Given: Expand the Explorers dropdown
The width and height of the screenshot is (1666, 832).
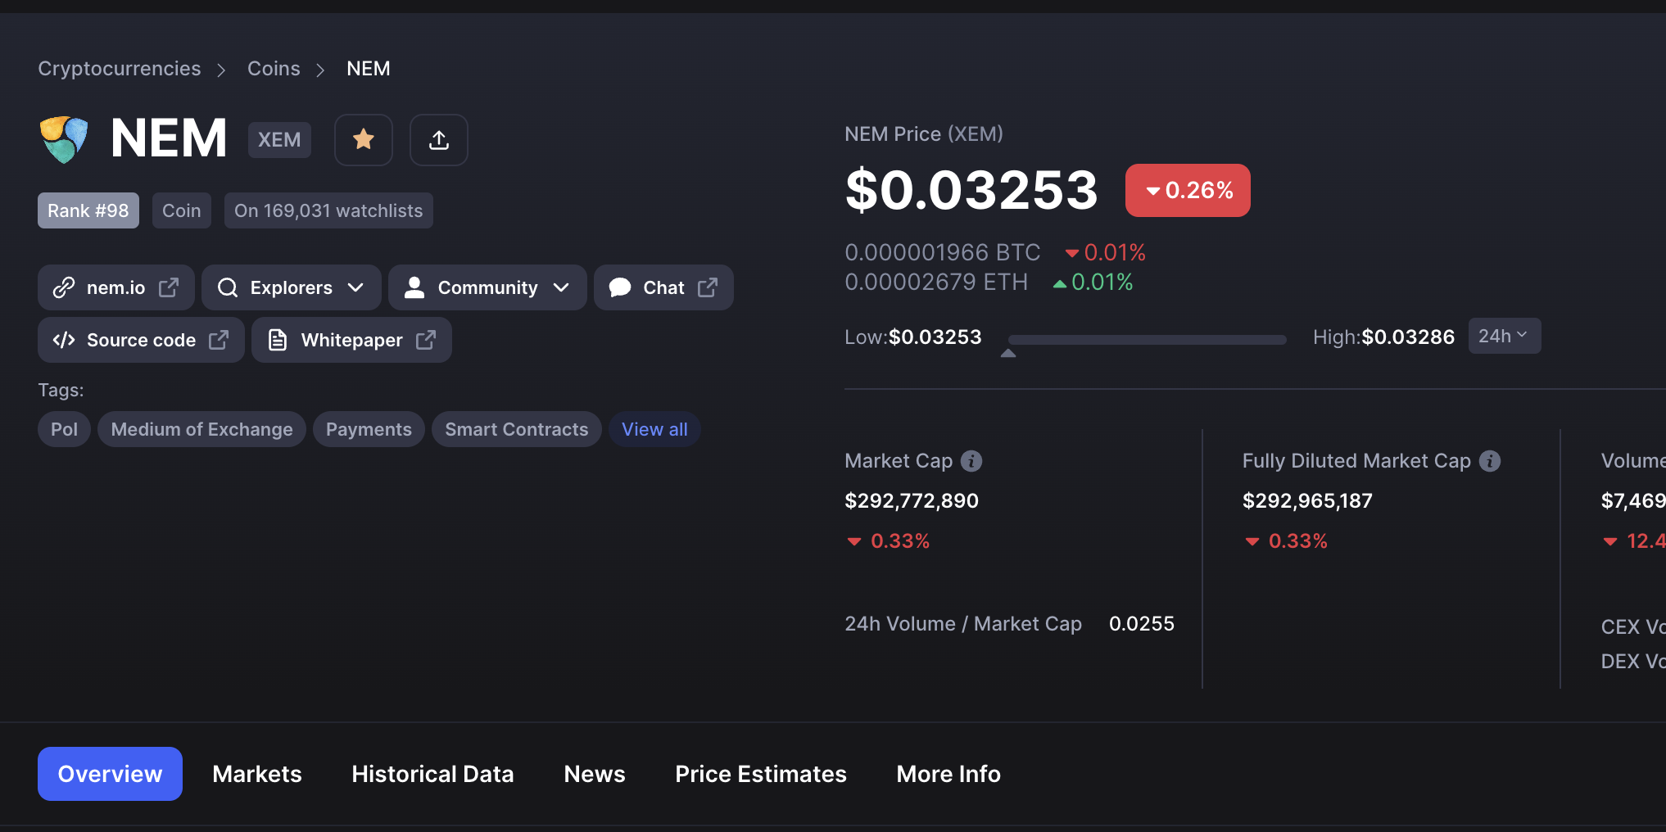Looking at the screenshot, I should [292, 287].
